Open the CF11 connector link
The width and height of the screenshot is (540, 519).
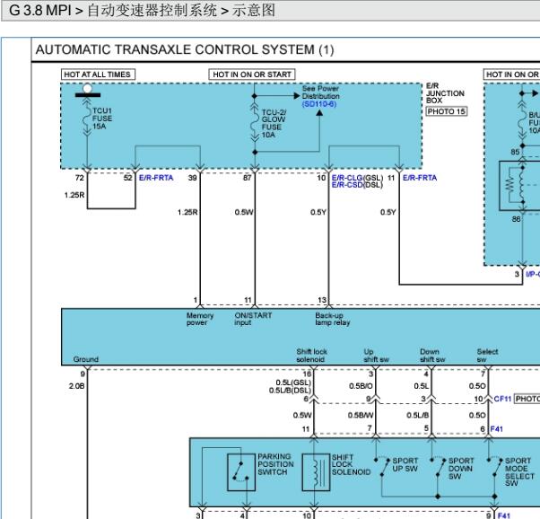pos(502,399)
